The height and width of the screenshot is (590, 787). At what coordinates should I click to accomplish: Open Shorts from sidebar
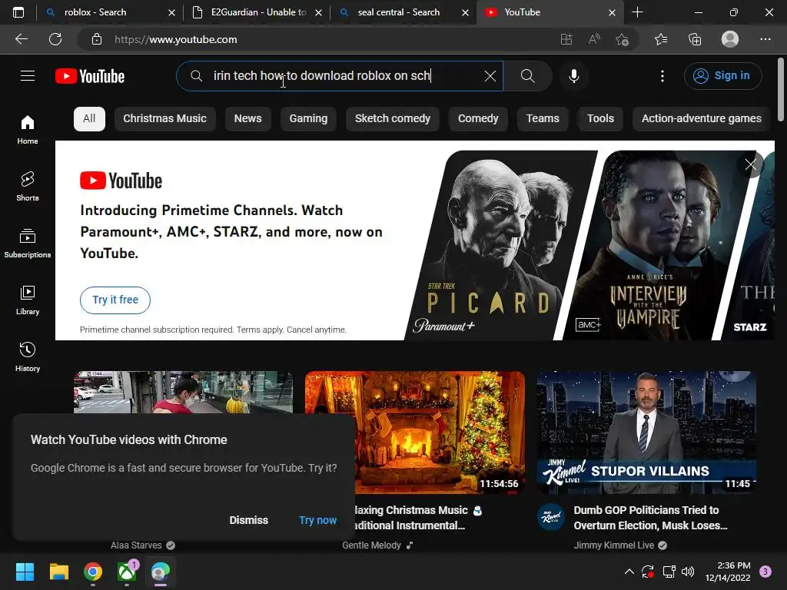pos(28,186)
